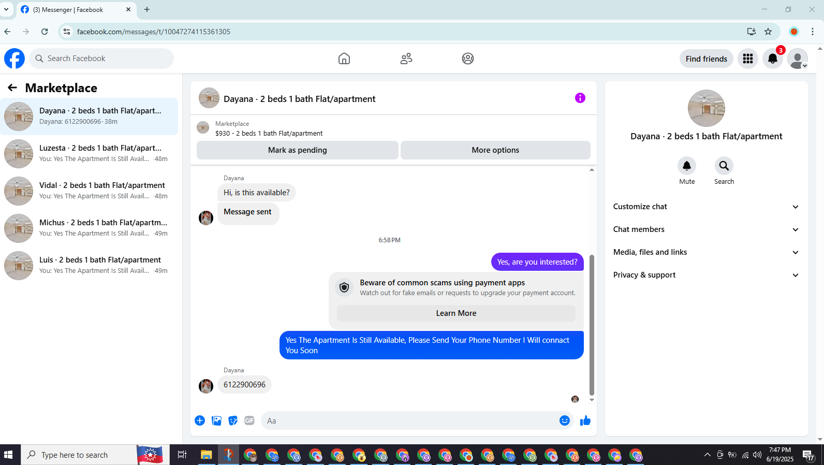Click the address bar URL
This screenshot has width=824, height=465.
[x=154, y=32]
